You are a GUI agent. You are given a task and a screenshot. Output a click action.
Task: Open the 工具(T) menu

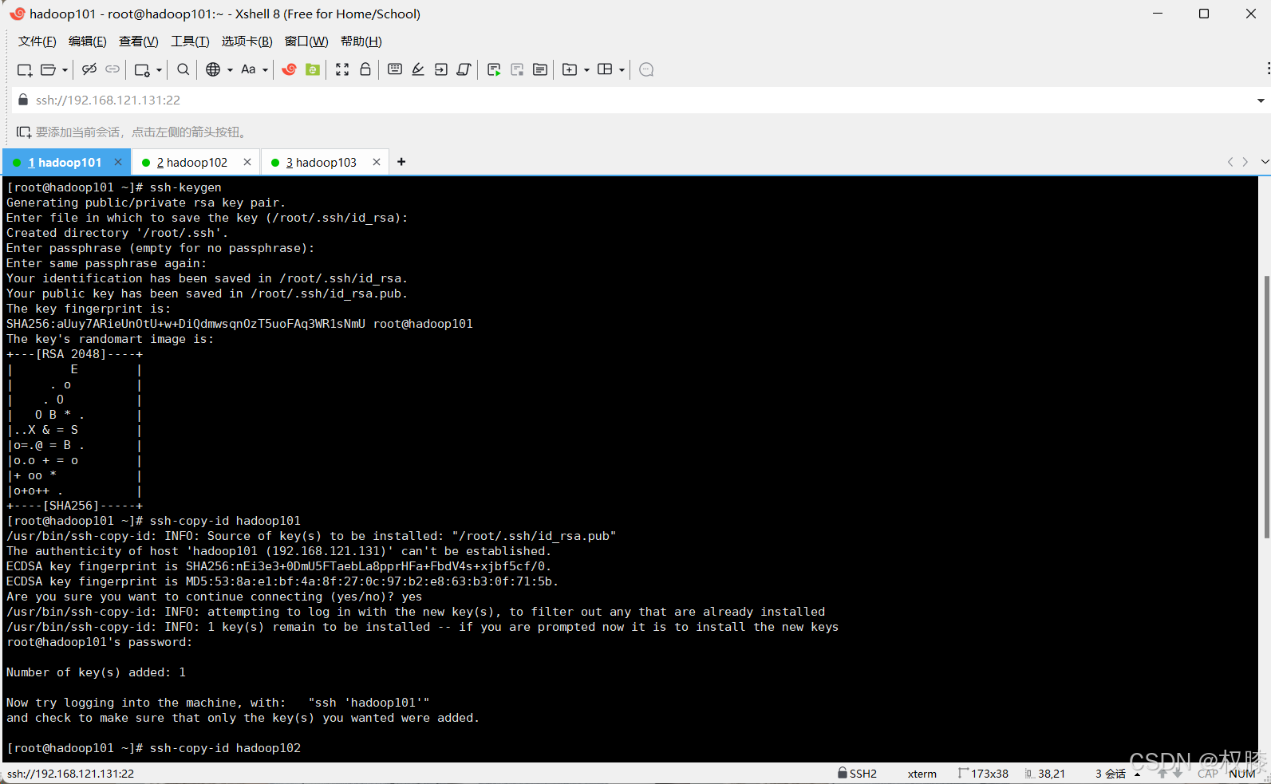coord(190,41)
